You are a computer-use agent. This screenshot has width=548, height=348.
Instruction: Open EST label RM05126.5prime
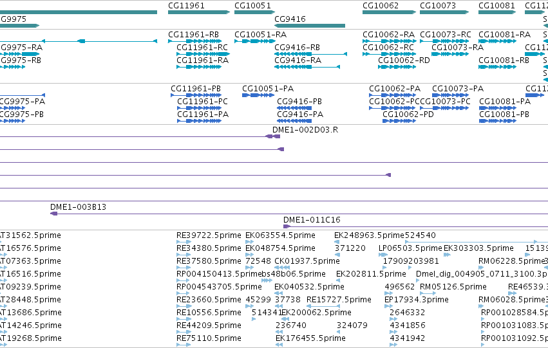pos(453,286)
